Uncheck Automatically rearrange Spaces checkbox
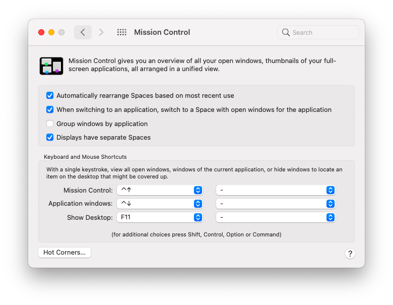The width and height of the screenshot is (393, 305). click(50, 96)
